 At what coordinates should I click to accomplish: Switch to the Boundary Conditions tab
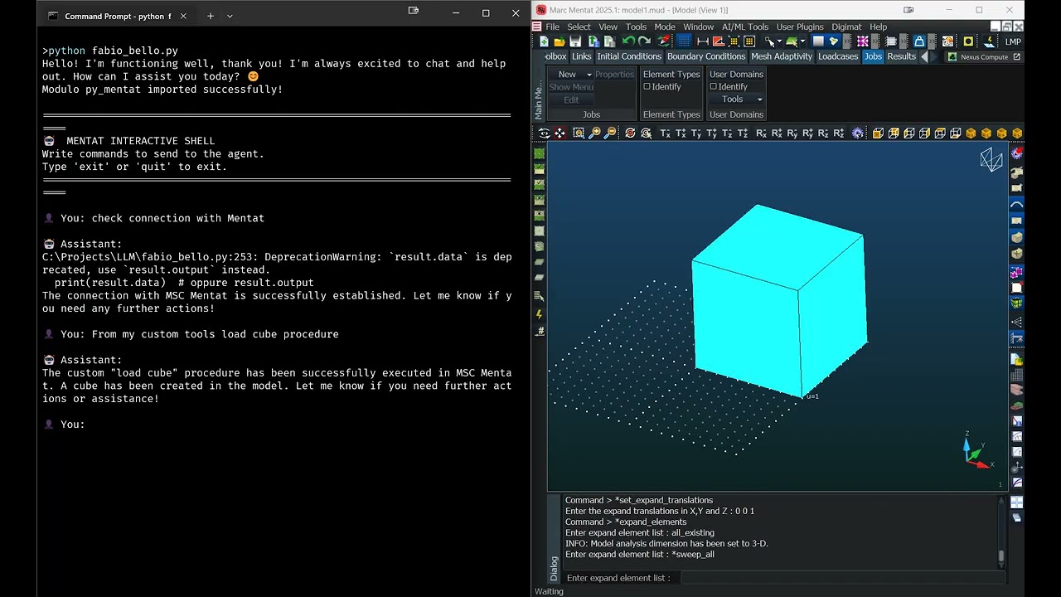point(705,56)
